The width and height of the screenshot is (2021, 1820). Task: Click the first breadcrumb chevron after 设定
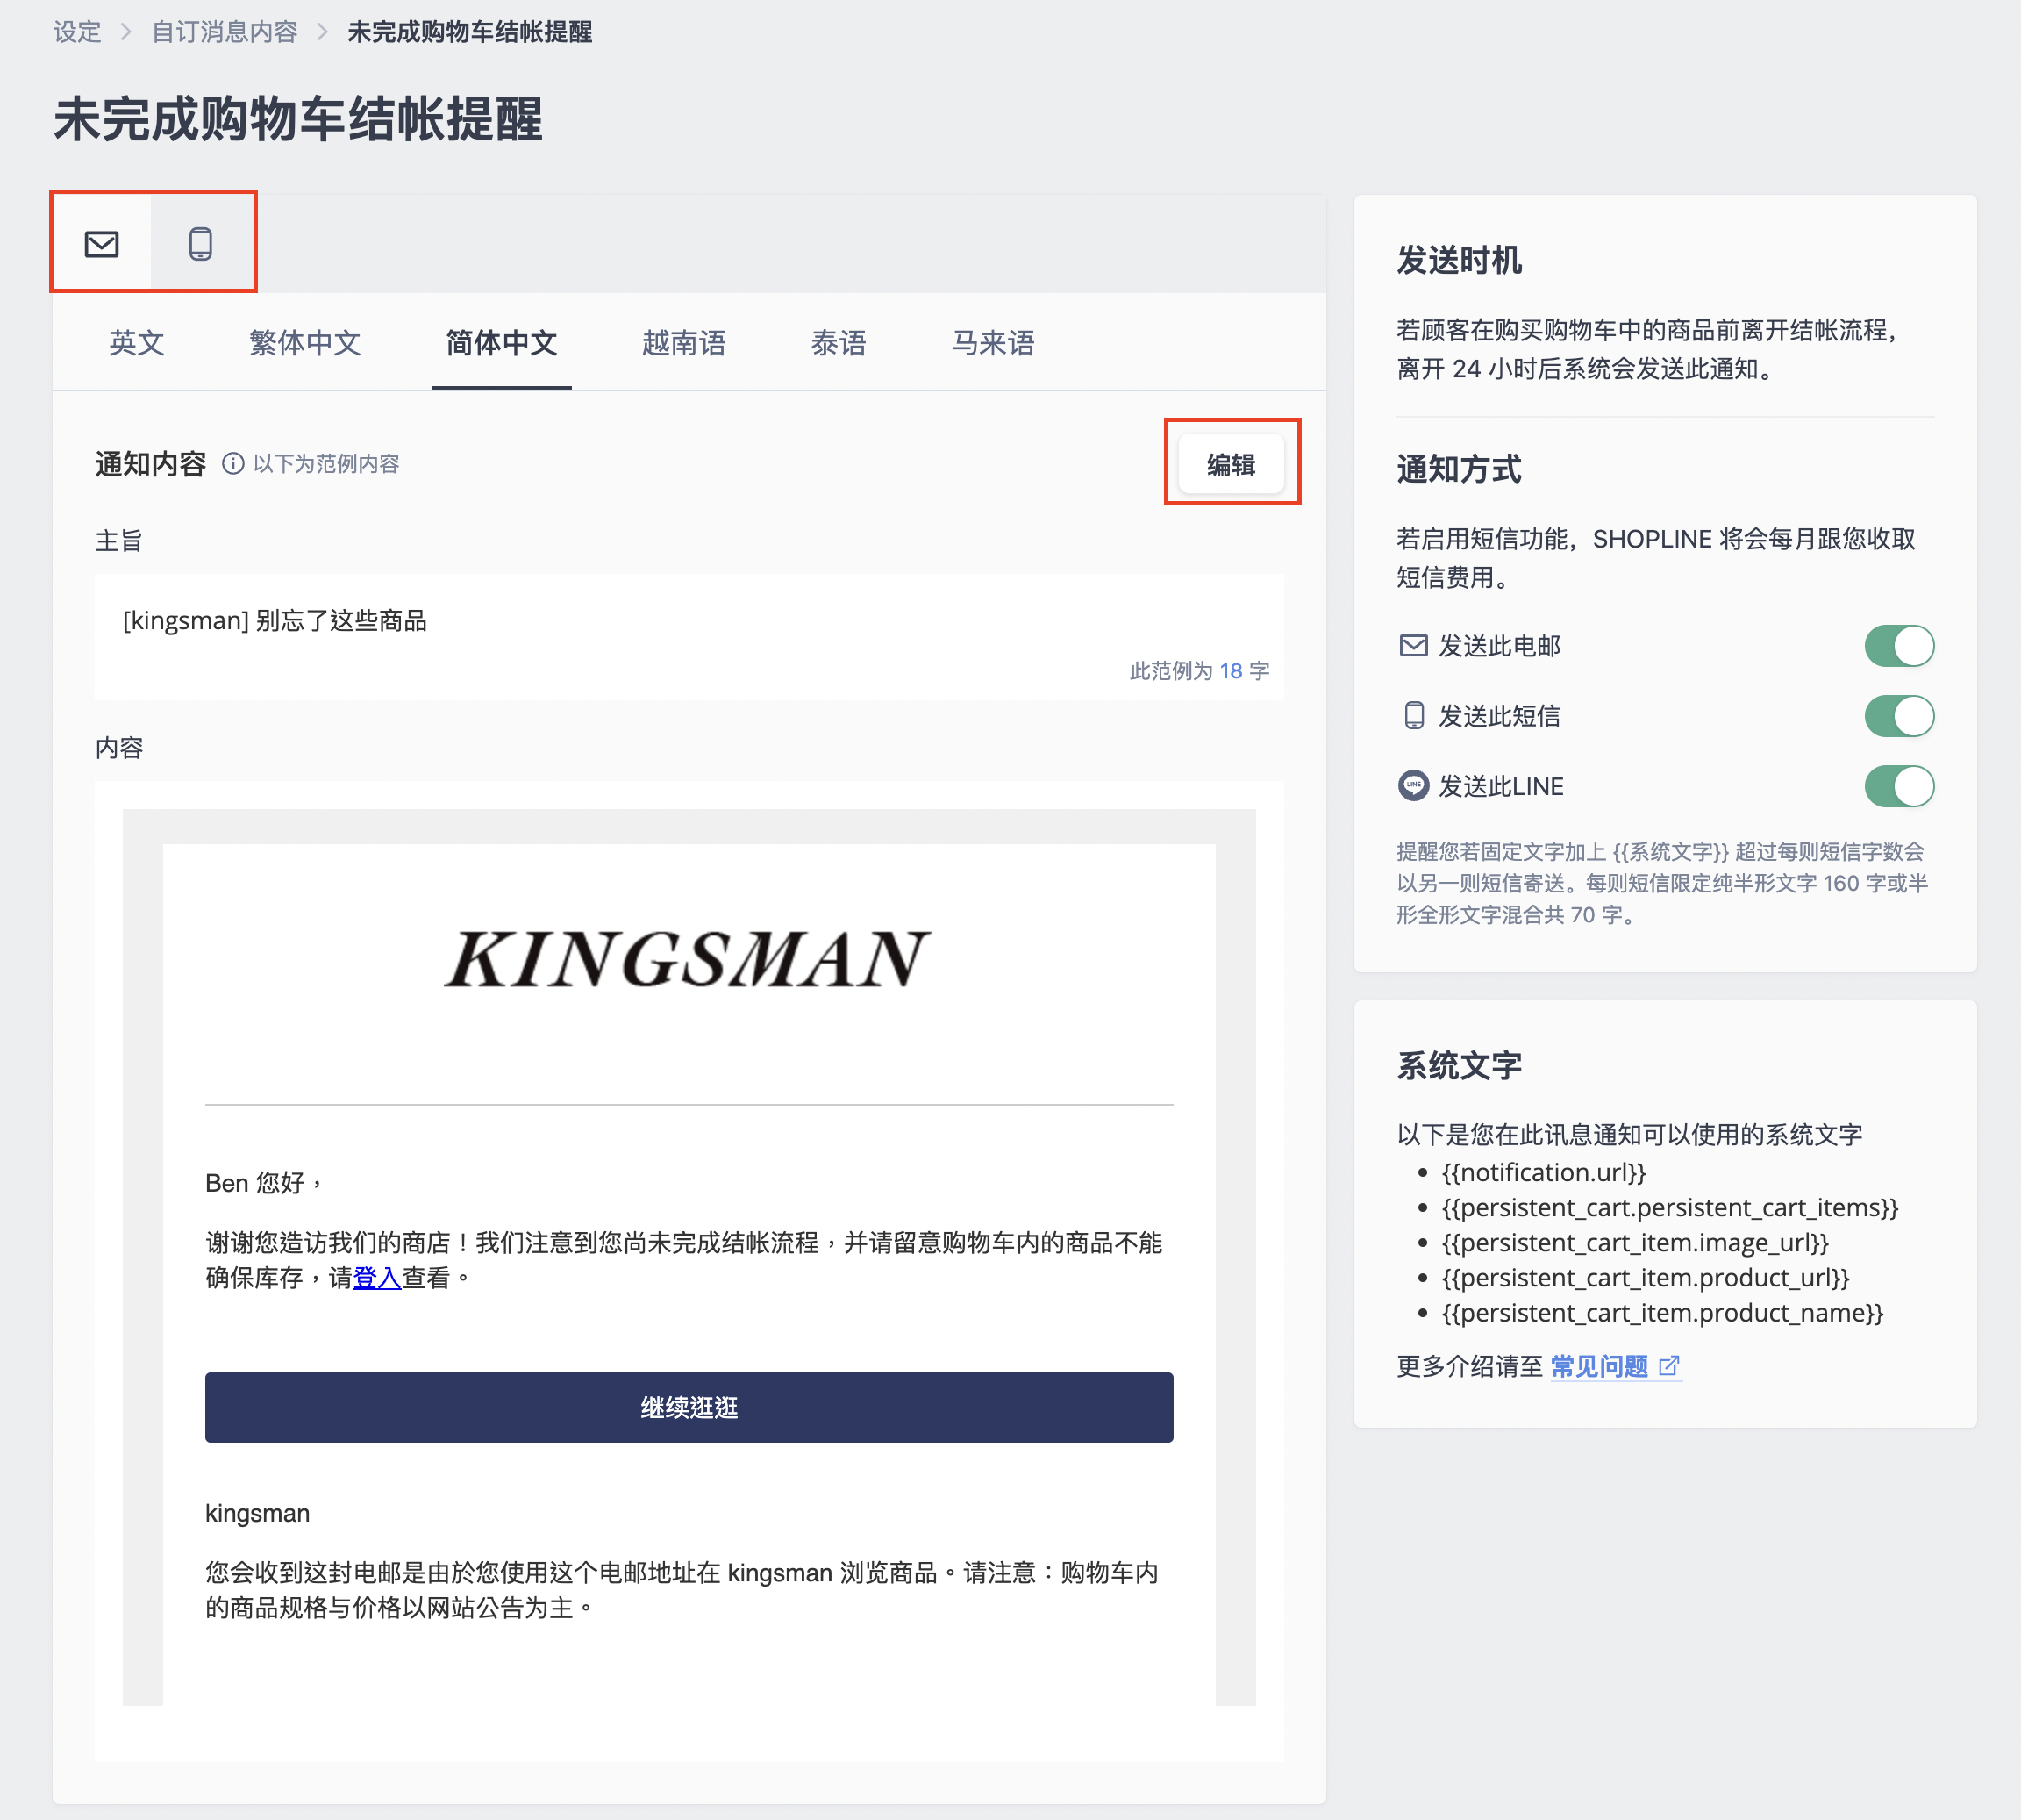click(x=126, y=32)
